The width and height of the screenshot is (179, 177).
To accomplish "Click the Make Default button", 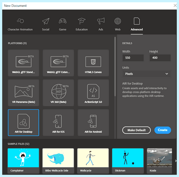I will 136,130.
